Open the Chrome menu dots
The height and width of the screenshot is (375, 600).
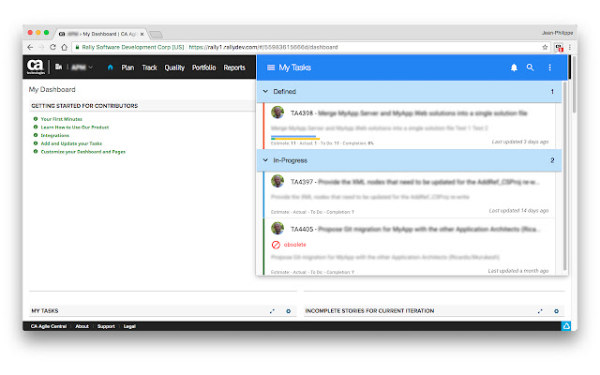click(x=570, y=47)
